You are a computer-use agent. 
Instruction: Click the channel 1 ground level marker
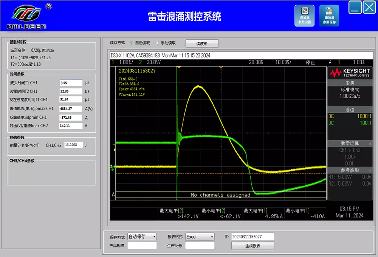(113, 167)
